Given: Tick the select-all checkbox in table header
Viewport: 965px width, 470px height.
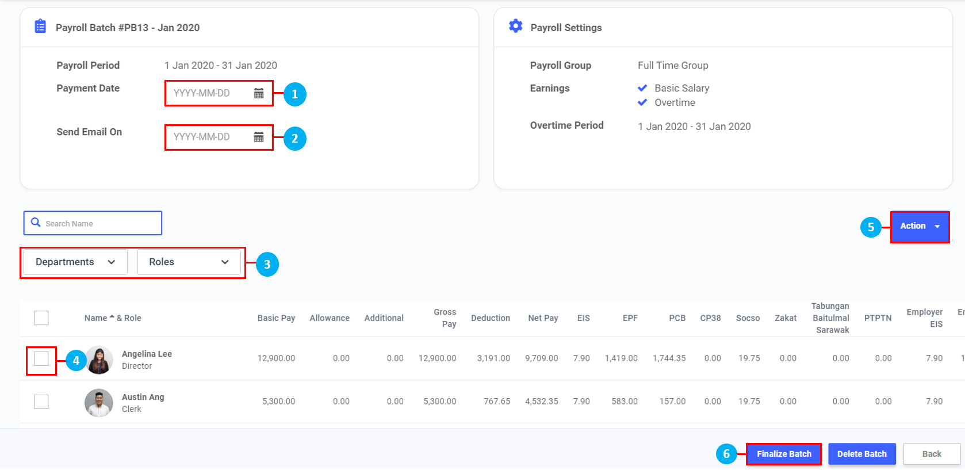Looking at the screenshot, I should [x=41, y=318].
